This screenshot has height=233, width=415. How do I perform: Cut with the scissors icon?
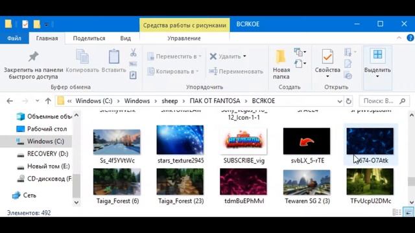point(133,52)
